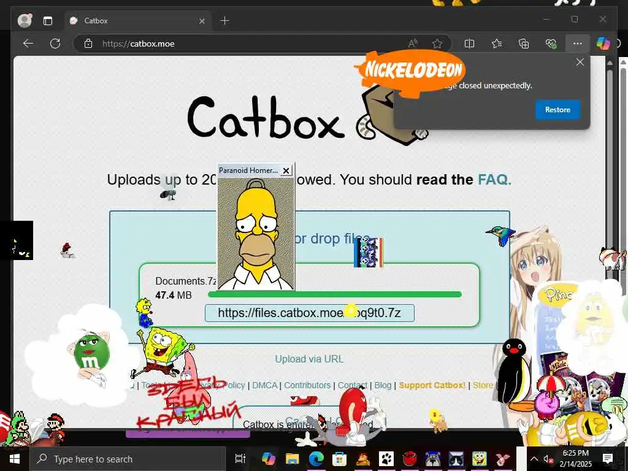Viewport: 628px width, 471px height.
Task: Open a new browser tab
Action: pos(225,20)
